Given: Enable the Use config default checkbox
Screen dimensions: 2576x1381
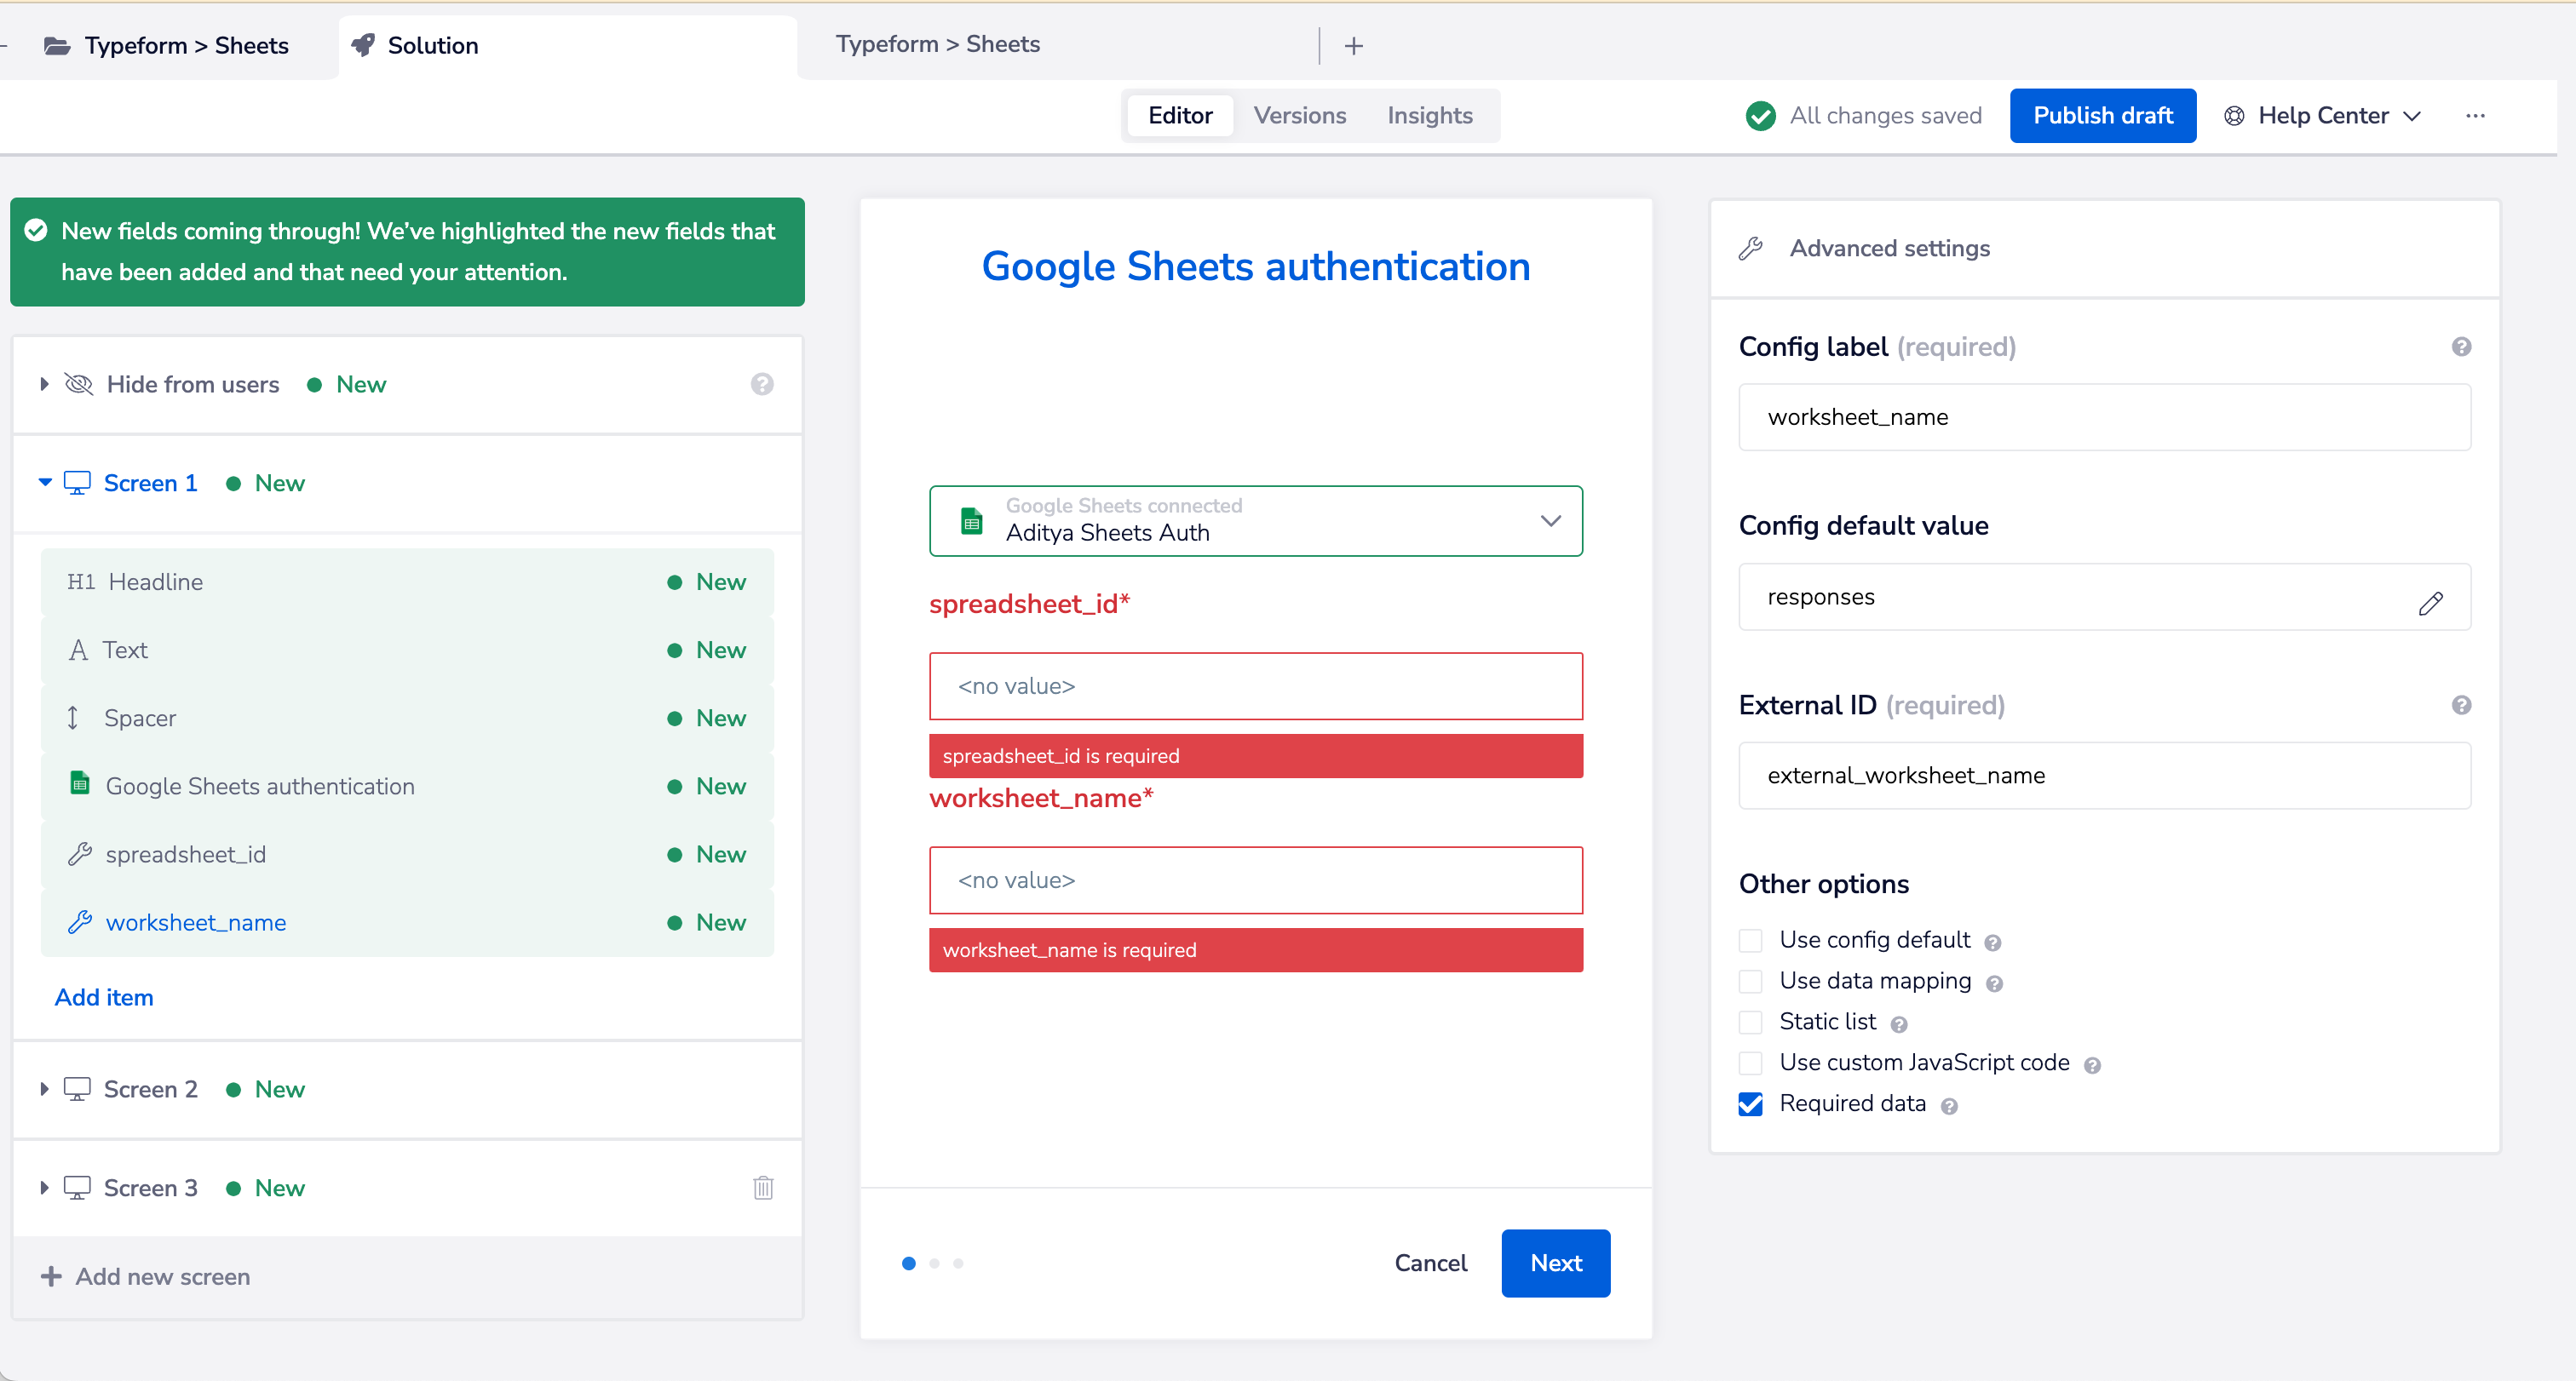Looking at the screenshot, I should (1751, 940).
